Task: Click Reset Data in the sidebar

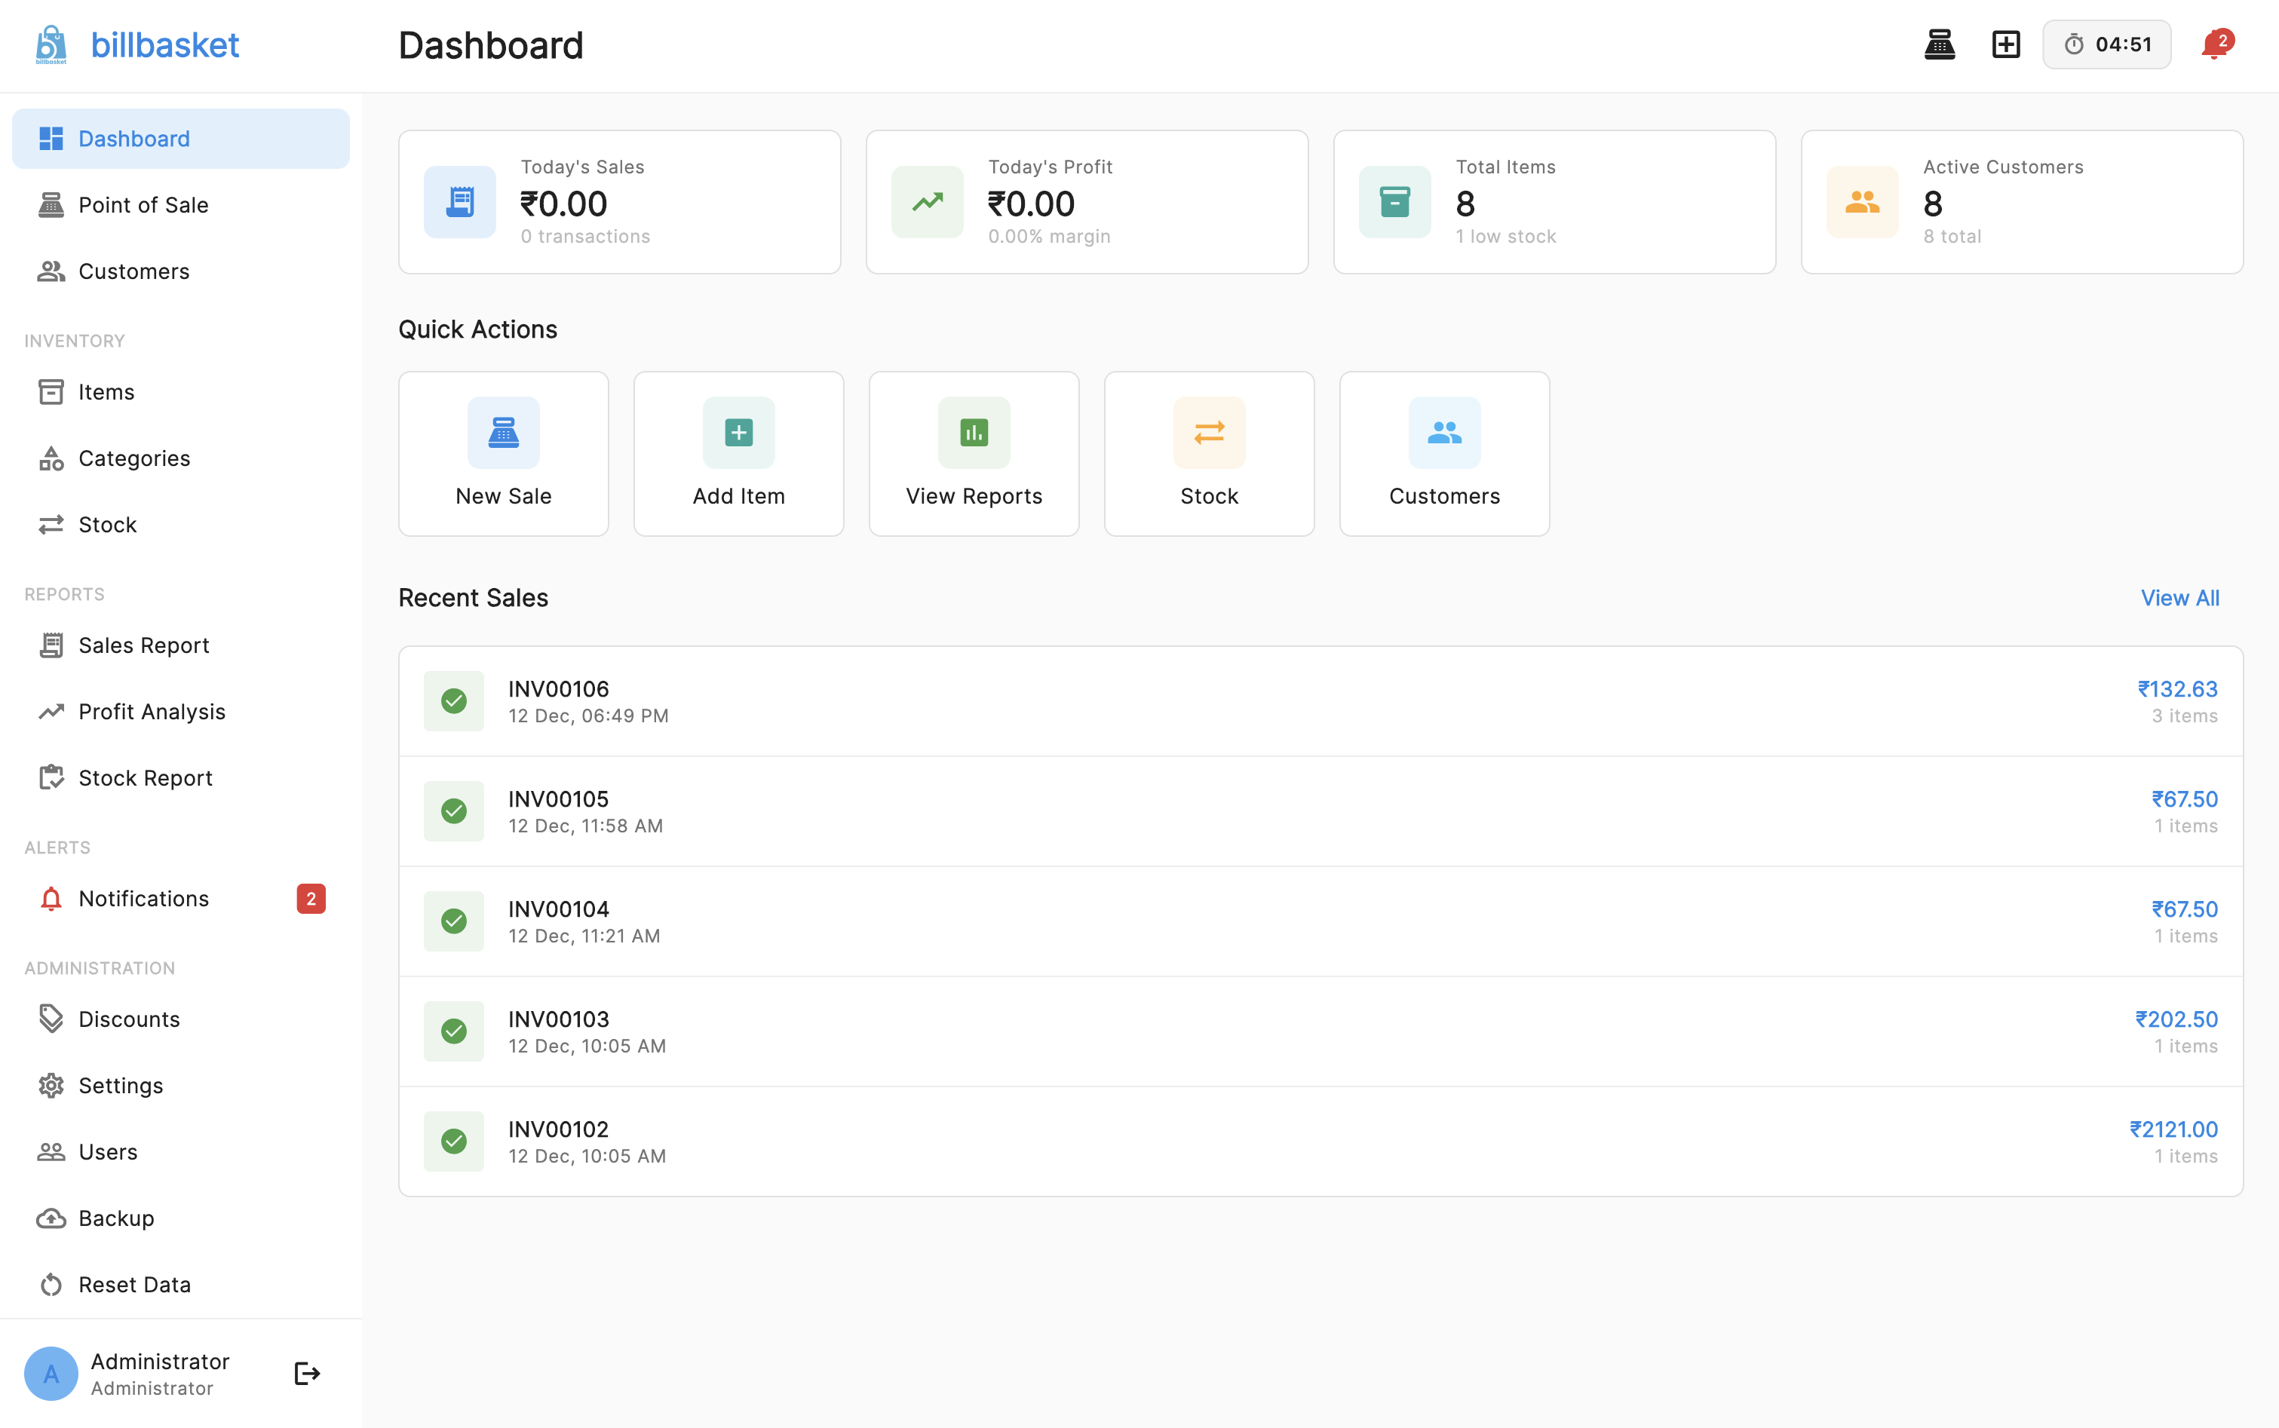Action: click(x=135, y=1283)
